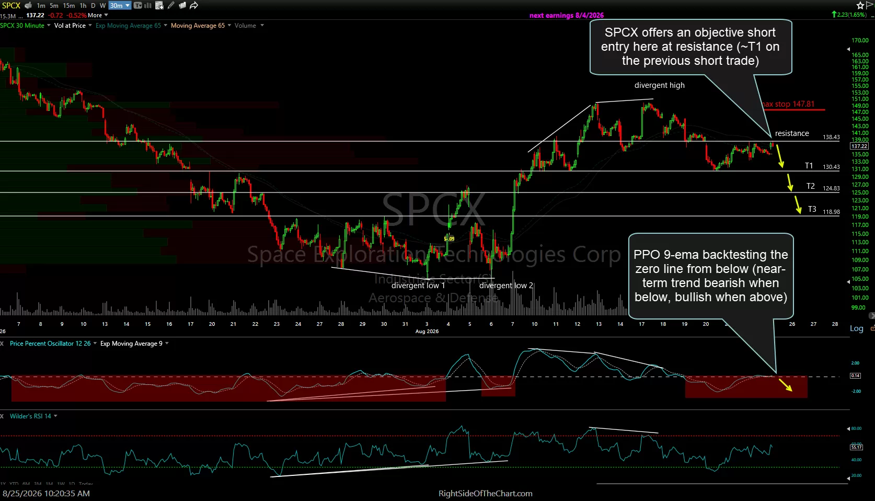Toggle the Log scale button

[857, 328]
